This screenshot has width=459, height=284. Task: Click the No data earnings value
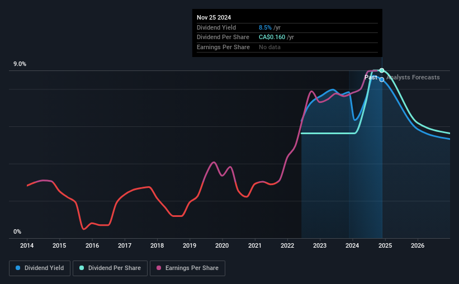pyautogui.click(x=269, y=47)
